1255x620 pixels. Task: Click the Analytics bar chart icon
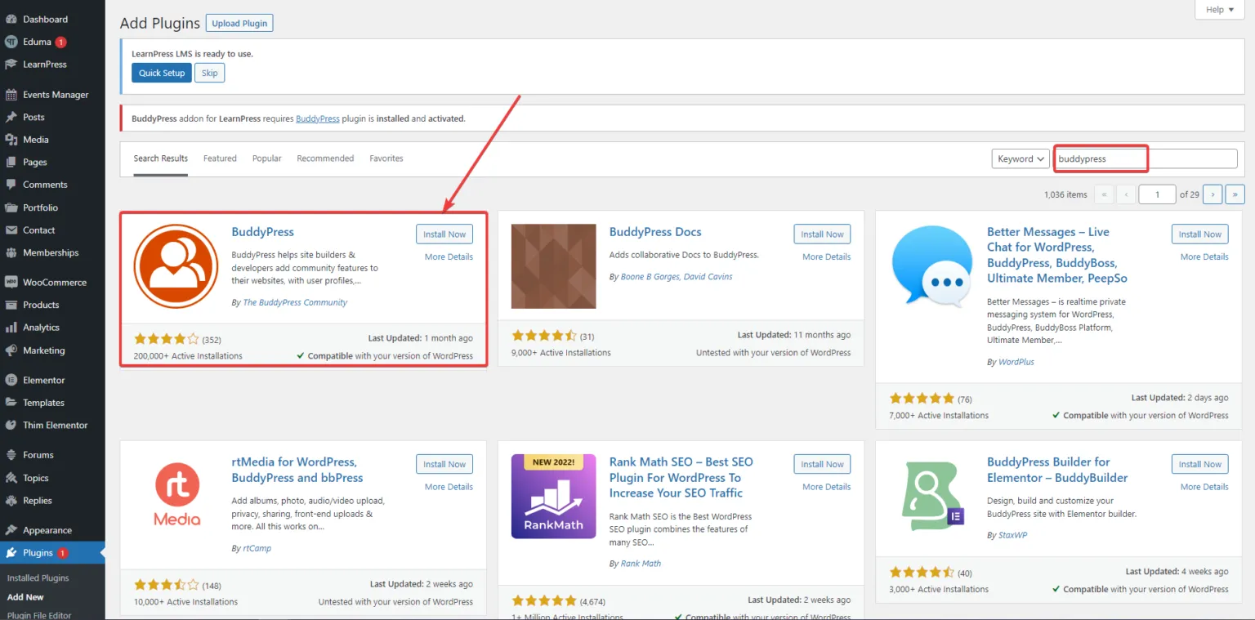click(11, 328)
